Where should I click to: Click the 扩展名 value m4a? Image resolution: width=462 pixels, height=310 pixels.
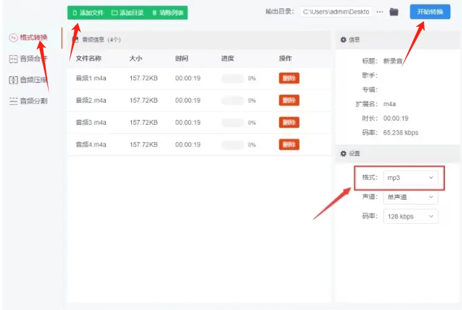pyautogui.click(x=389, y=104)
